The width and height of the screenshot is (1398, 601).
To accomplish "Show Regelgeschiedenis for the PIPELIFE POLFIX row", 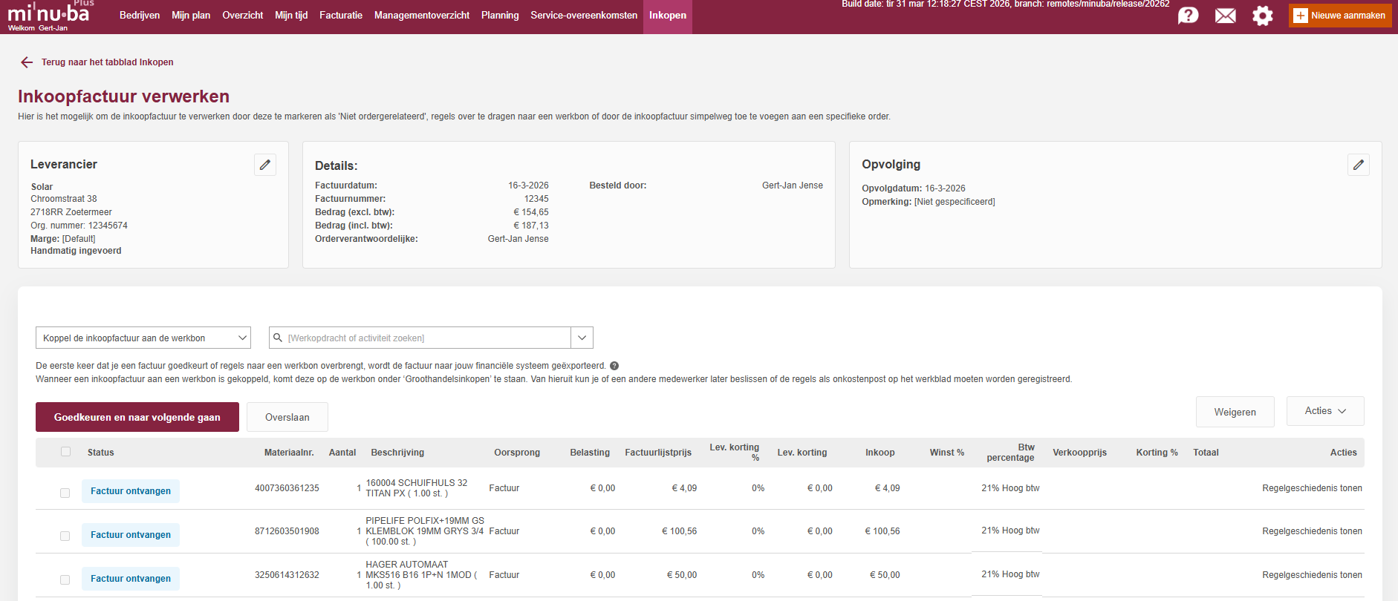I will (1311, 531).
